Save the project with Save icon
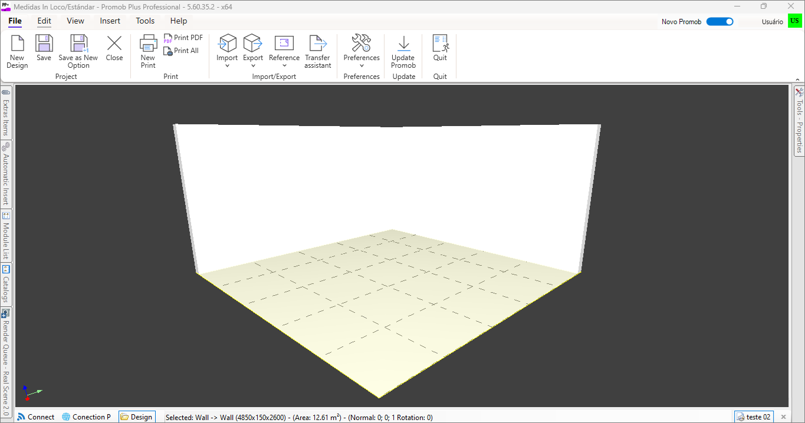The image size is (805, 423). pos(44,44)
